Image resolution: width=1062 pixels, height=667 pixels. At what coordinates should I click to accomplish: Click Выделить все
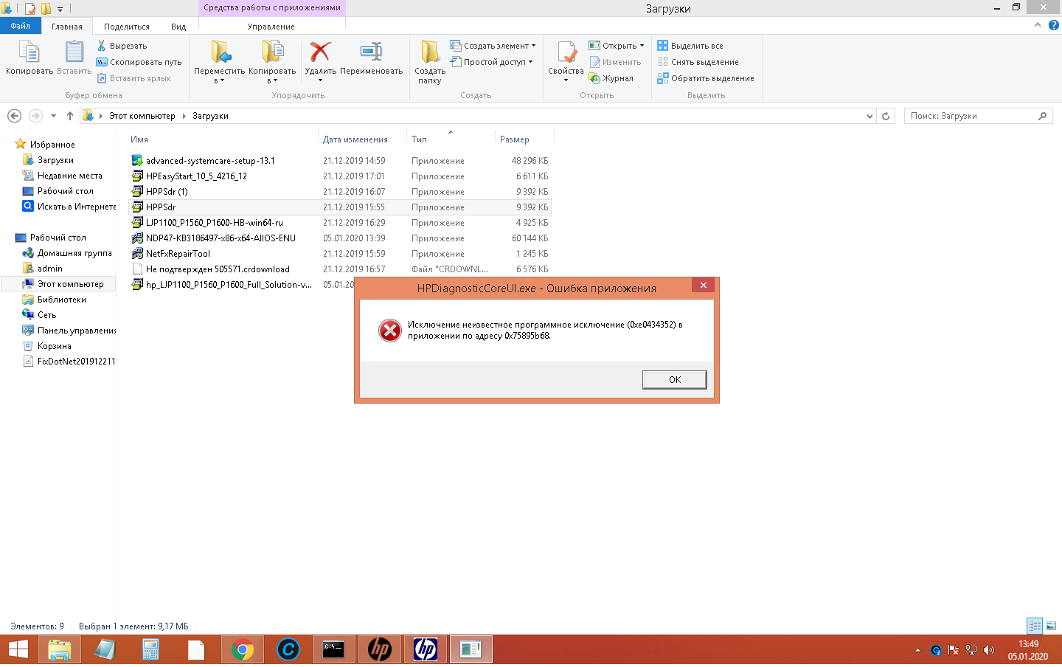(x=690, y=46)
